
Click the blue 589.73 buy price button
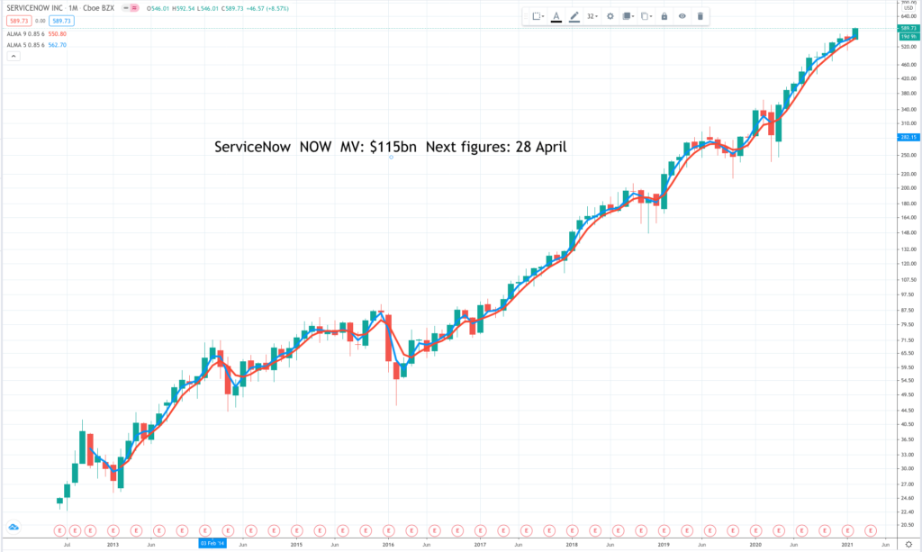pyautogui.click(x=61, y=22)
